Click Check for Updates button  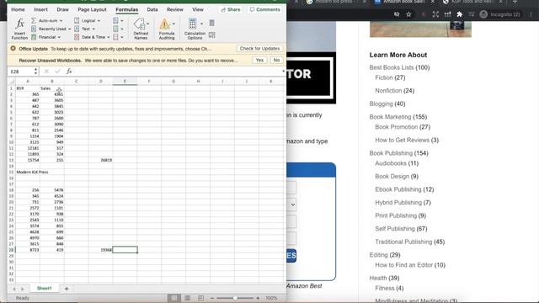[259, 49]
